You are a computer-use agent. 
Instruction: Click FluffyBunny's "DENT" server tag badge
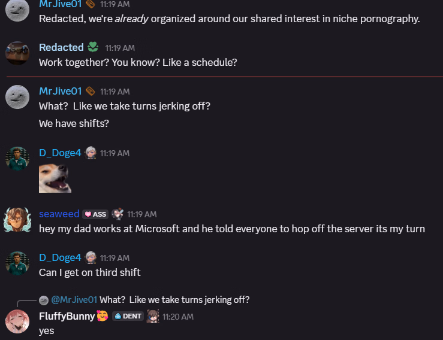[x=128, y=316]
